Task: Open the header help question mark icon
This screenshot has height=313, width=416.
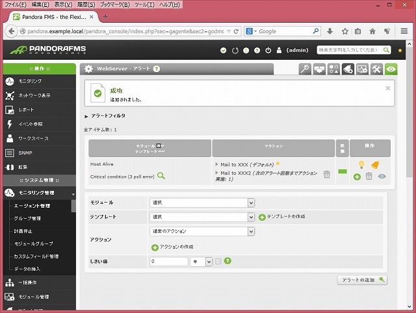Action: pyautogui.click(x=257, y=51)
